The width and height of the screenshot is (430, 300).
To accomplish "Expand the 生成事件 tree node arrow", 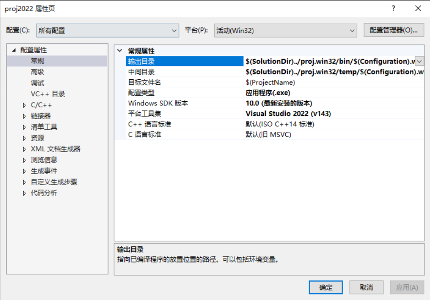I will coord(24,171).
